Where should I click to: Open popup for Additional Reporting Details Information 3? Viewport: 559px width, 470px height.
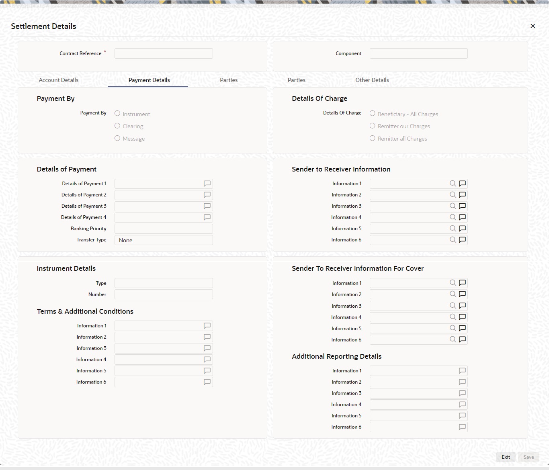[463, 393]
